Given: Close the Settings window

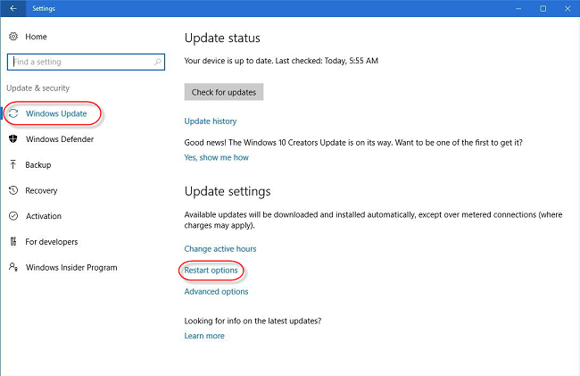Looking at the screenshot, I should click(568, 8).
